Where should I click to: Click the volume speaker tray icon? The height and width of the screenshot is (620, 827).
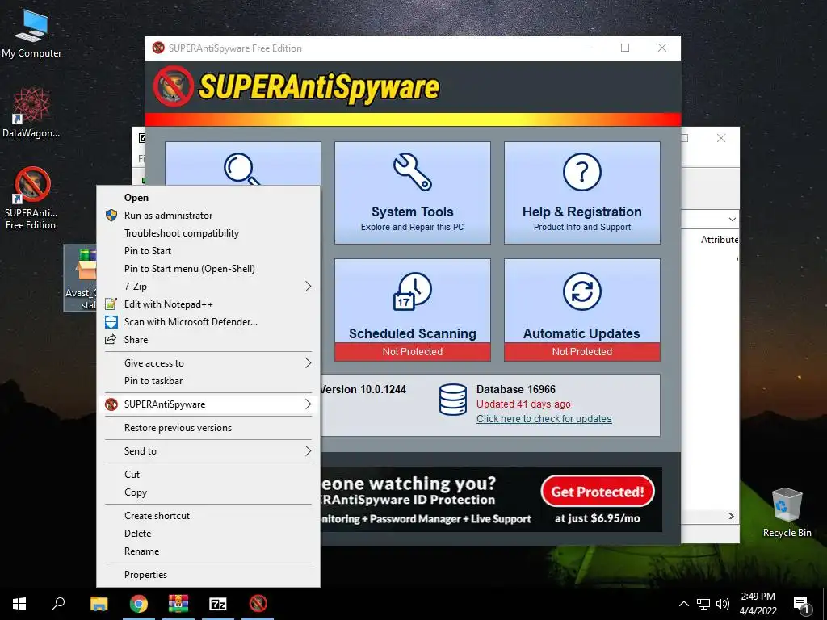tap(723, 604)
